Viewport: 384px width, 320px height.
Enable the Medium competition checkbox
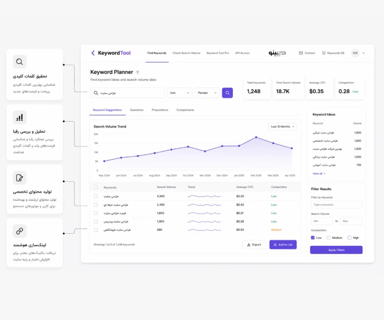(x=328, y=238)
